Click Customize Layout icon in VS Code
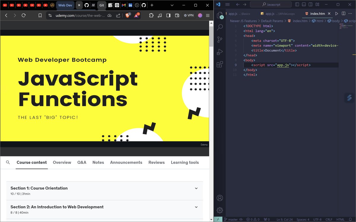356x222 pixels. pos(317,4)
